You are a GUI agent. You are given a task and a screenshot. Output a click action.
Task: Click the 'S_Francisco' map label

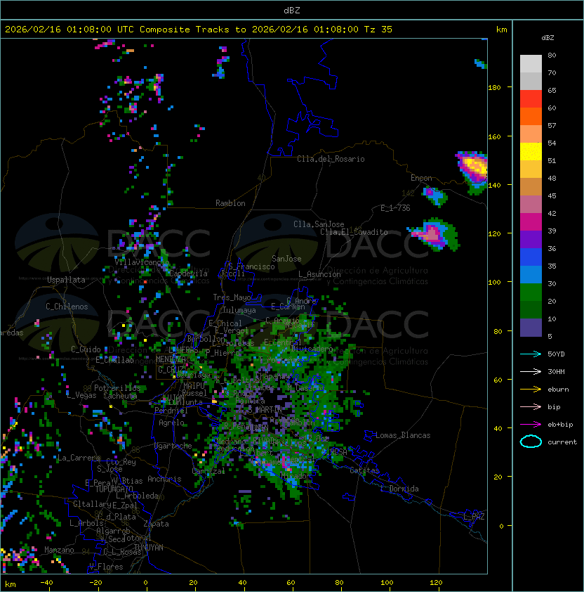[251, 266]
